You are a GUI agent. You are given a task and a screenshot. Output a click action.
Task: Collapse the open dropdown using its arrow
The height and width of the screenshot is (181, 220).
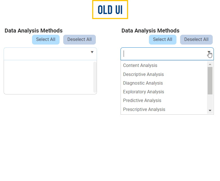209,52
